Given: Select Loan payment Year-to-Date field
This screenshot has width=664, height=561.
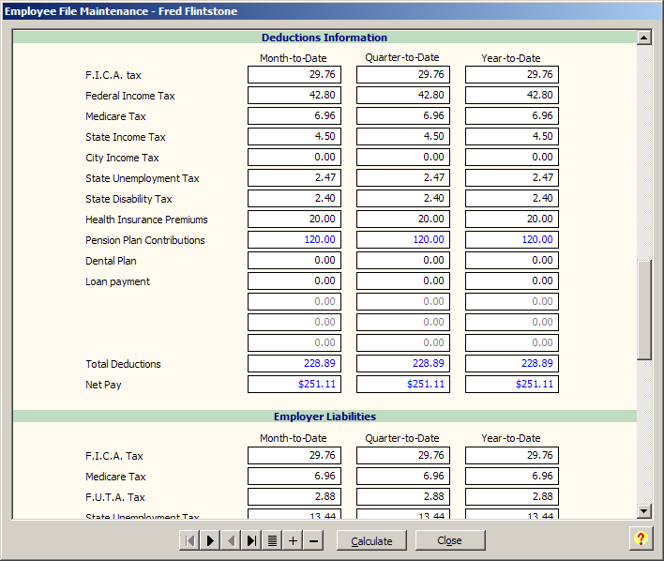Looking at the screenshot, I should tap(512, 281).
